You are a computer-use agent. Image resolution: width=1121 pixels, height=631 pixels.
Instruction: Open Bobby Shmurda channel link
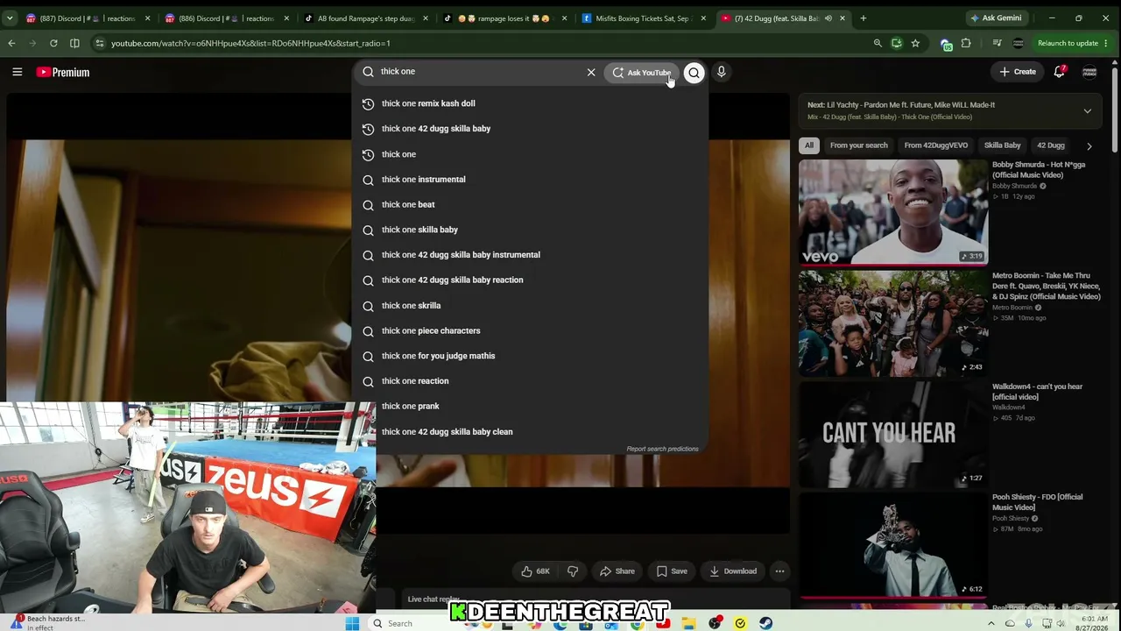(x=1014, y=186)
